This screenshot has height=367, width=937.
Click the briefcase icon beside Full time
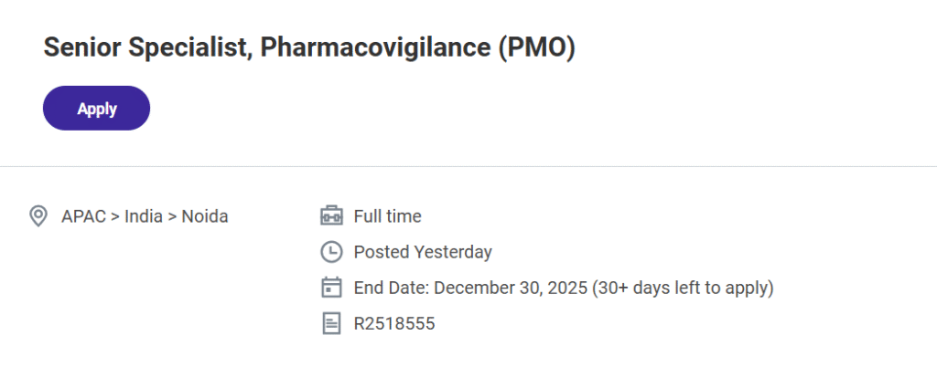[330, 216]
